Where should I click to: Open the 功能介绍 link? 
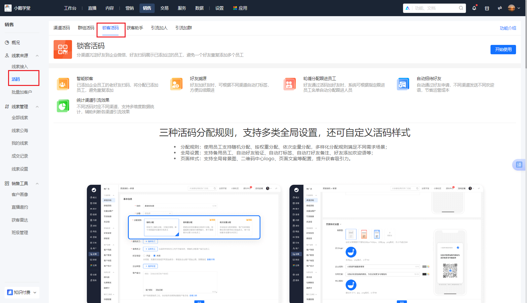point(508,28)
